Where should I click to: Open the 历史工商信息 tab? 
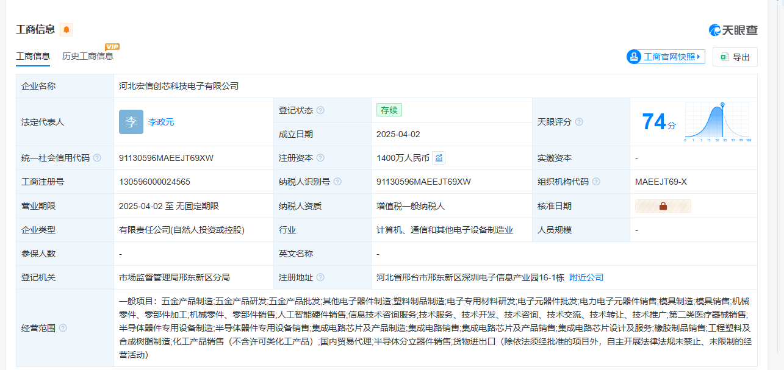tap(88, 56)
